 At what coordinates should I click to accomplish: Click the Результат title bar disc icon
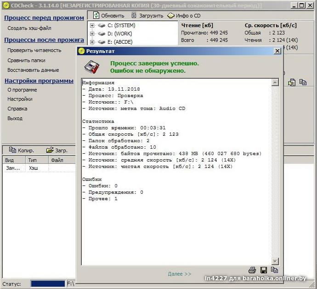(81, 51)
